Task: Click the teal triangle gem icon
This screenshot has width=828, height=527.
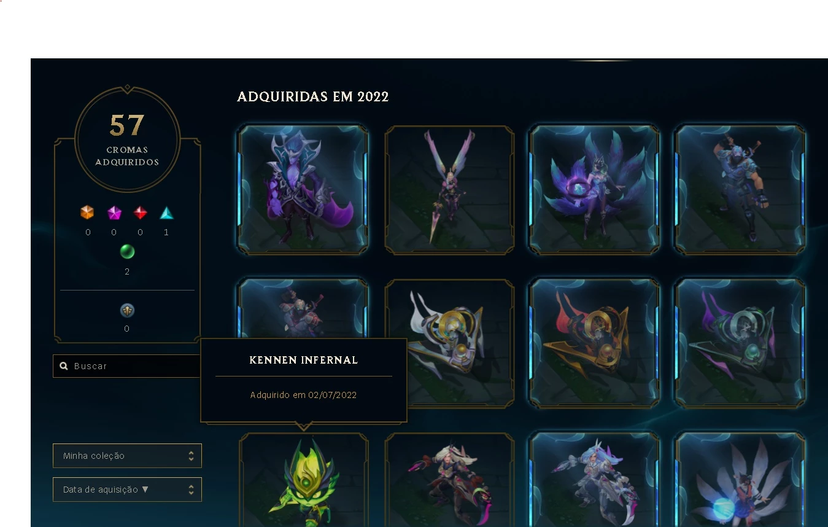Action: (166, 213)
